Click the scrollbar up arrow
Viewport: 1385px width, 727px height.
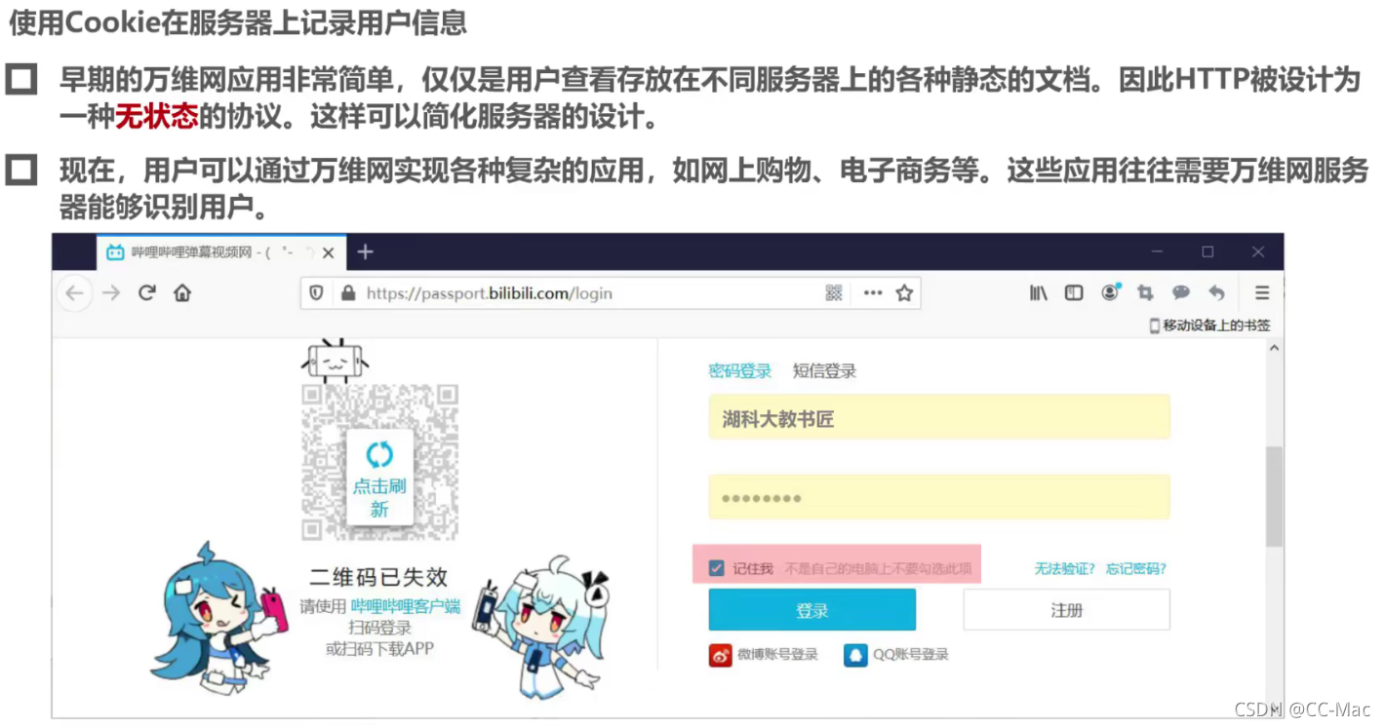(1274, 348)
